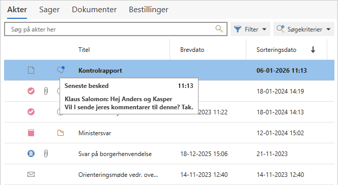Screen dimensions: 338x185
Task: Click the Brevdato 14-11-2023 12:40
Action: [x=204, y=175]
